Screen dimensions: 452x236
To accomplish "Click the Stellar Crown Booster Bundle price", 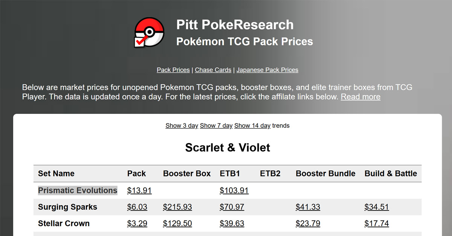I will click(308, 223).
